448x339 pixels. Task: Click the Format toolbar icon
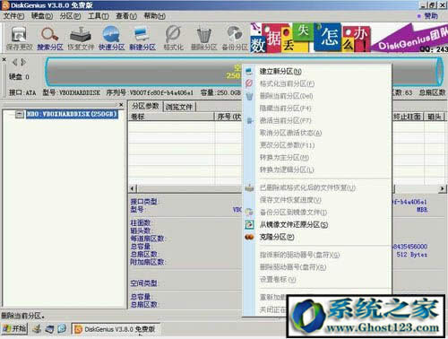(173, 38)
